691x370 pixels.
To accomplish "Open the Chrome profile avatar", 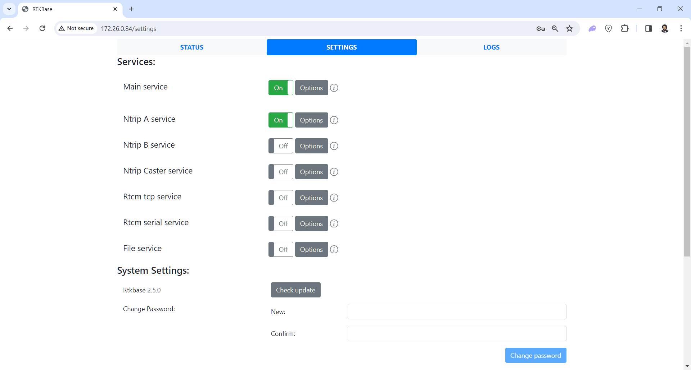I will coord(665,29).
